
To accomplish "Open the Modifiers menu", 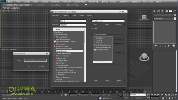I will (x=55, y=2).
